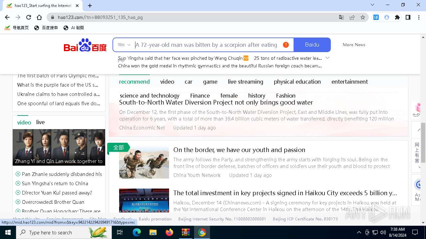Open a new tab with the plus icon
This screenshot has height=239, width=426.
[x=90, y=5]
